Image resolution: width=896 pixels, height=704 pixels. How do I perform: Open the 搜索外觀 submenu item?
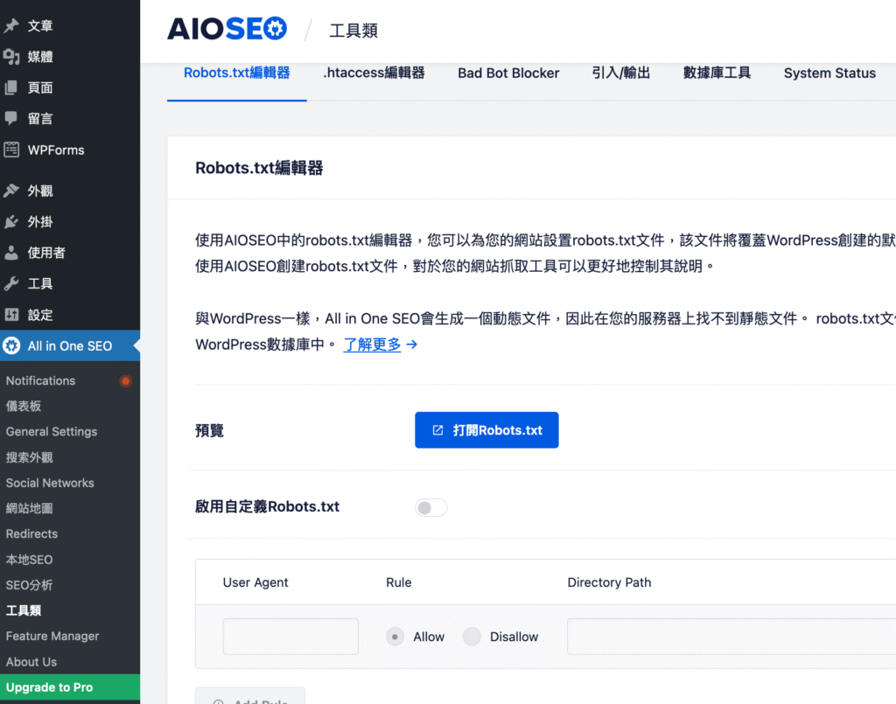tap(29, 457)
